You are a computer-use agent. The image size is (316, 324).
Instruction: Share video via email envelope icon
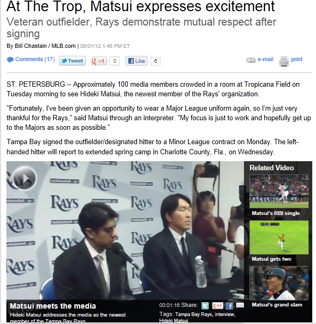[240, 305]
